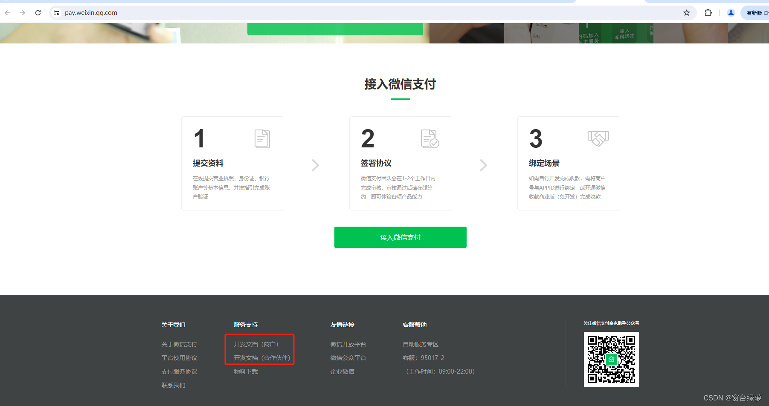Bookmark this page with the star icon
Viewport: 769px width, 406px height.
687,13
